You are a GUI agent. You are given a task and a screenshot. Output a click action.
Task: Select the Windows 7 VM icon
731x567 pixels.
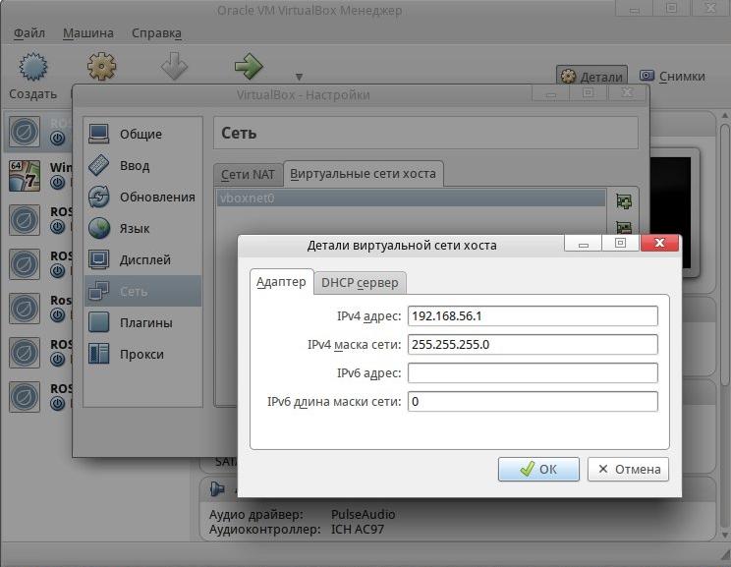[25, 176]
